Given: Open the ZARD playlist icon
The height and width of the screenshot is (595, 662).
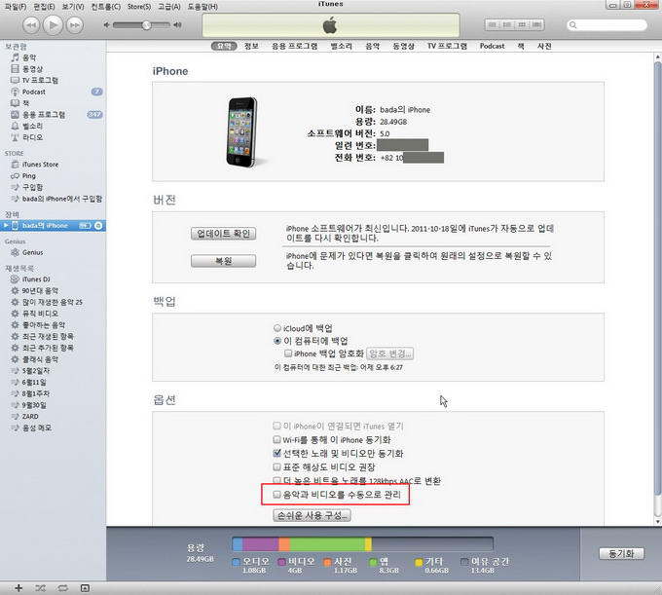Looking at the screenshot, I should pyautogui.click(x=15, y=417).
